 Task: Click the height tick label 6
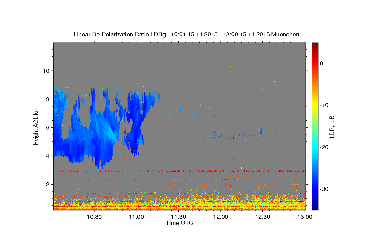click(48, 127)
